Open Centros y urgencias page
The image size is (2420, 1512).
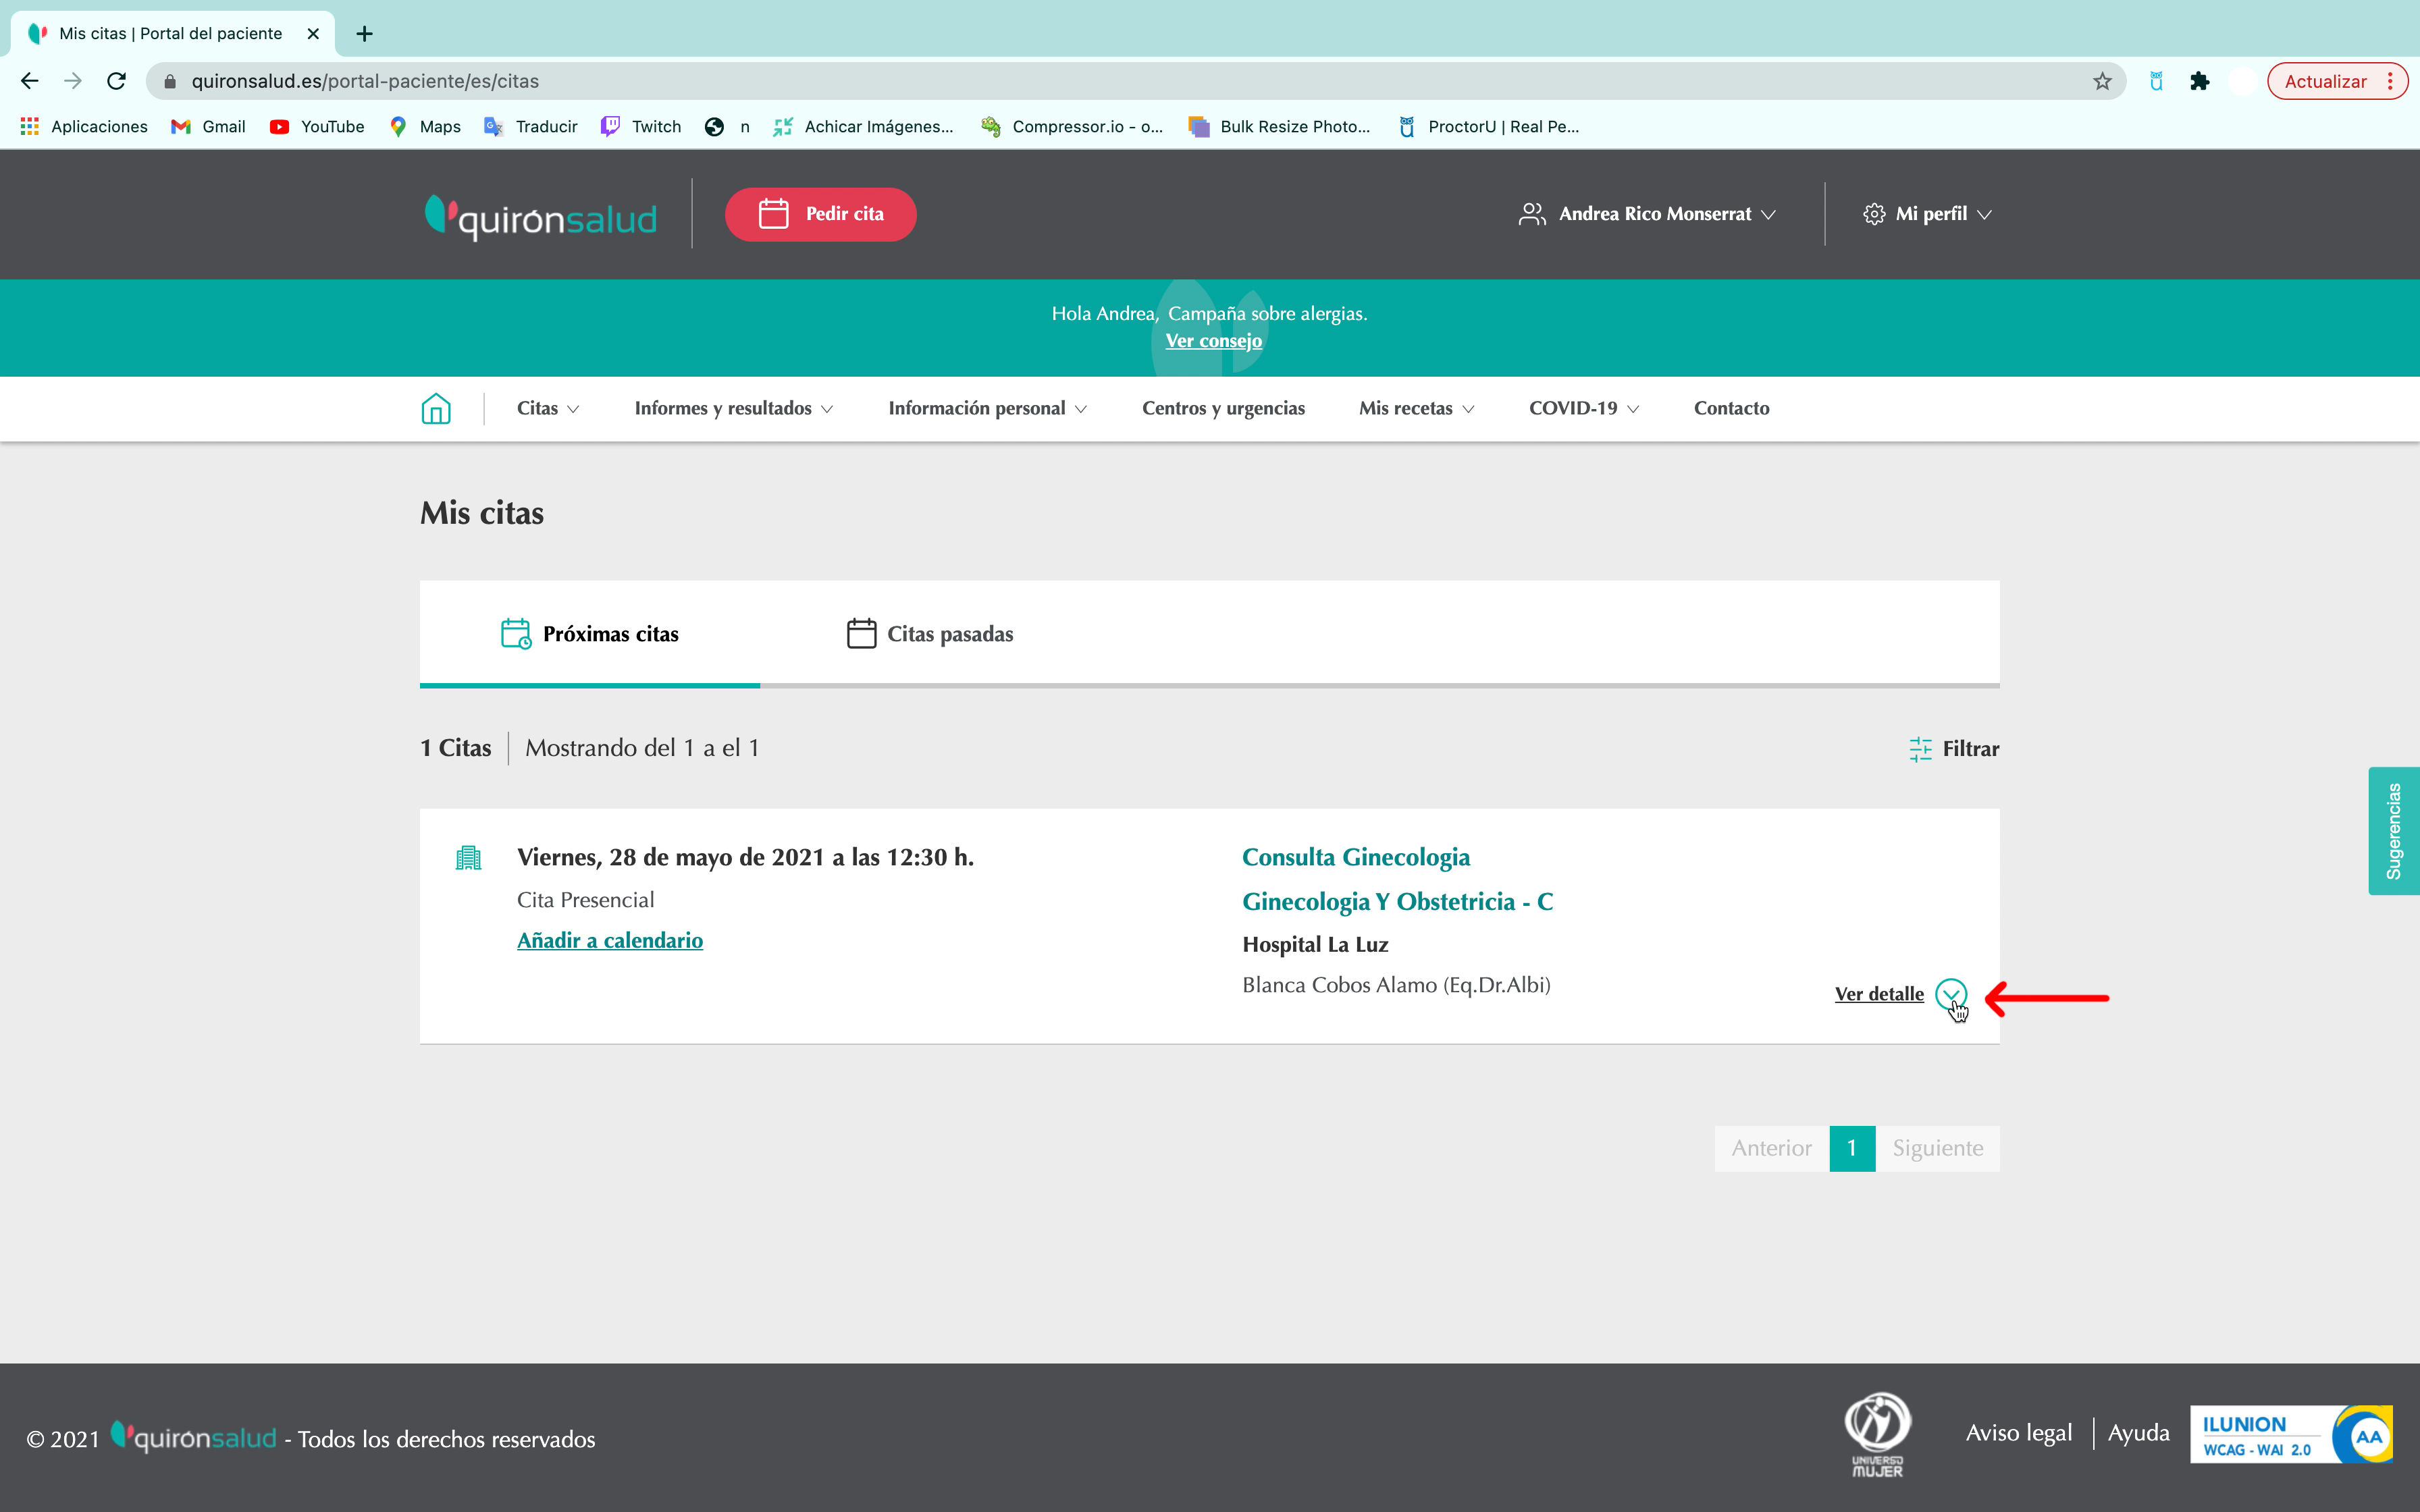click(1223, 408)
